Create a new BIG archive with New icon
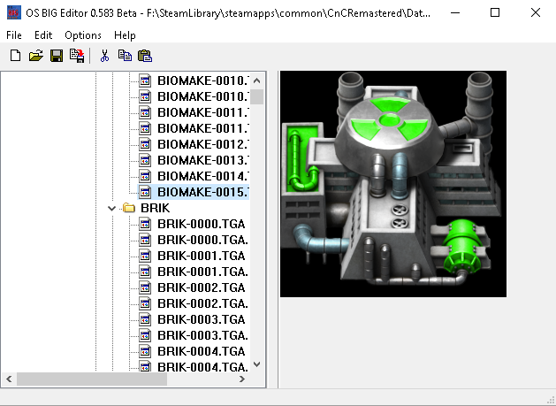Image resolution: width=556 pixels, height=406 pixels. [15, 56]
